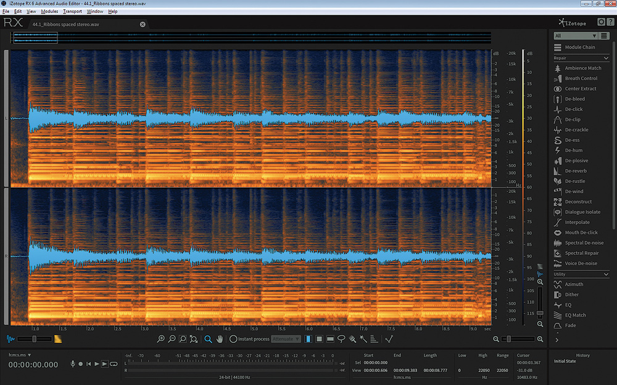Toggle the left channel L selector
This screenshot has width=617, height=385.
point(6,118)
